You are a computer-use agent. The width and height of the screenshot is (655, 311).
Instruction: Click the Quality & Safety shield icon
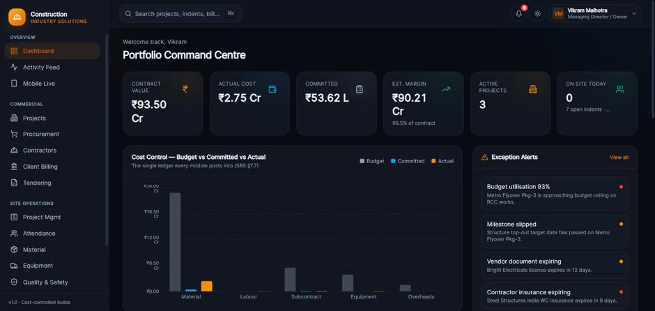pyautogui.click(x=14, y=282)
